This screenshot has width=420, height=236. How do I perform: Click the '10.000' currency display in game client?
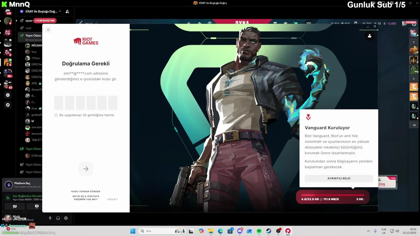(x=389, y=24)
